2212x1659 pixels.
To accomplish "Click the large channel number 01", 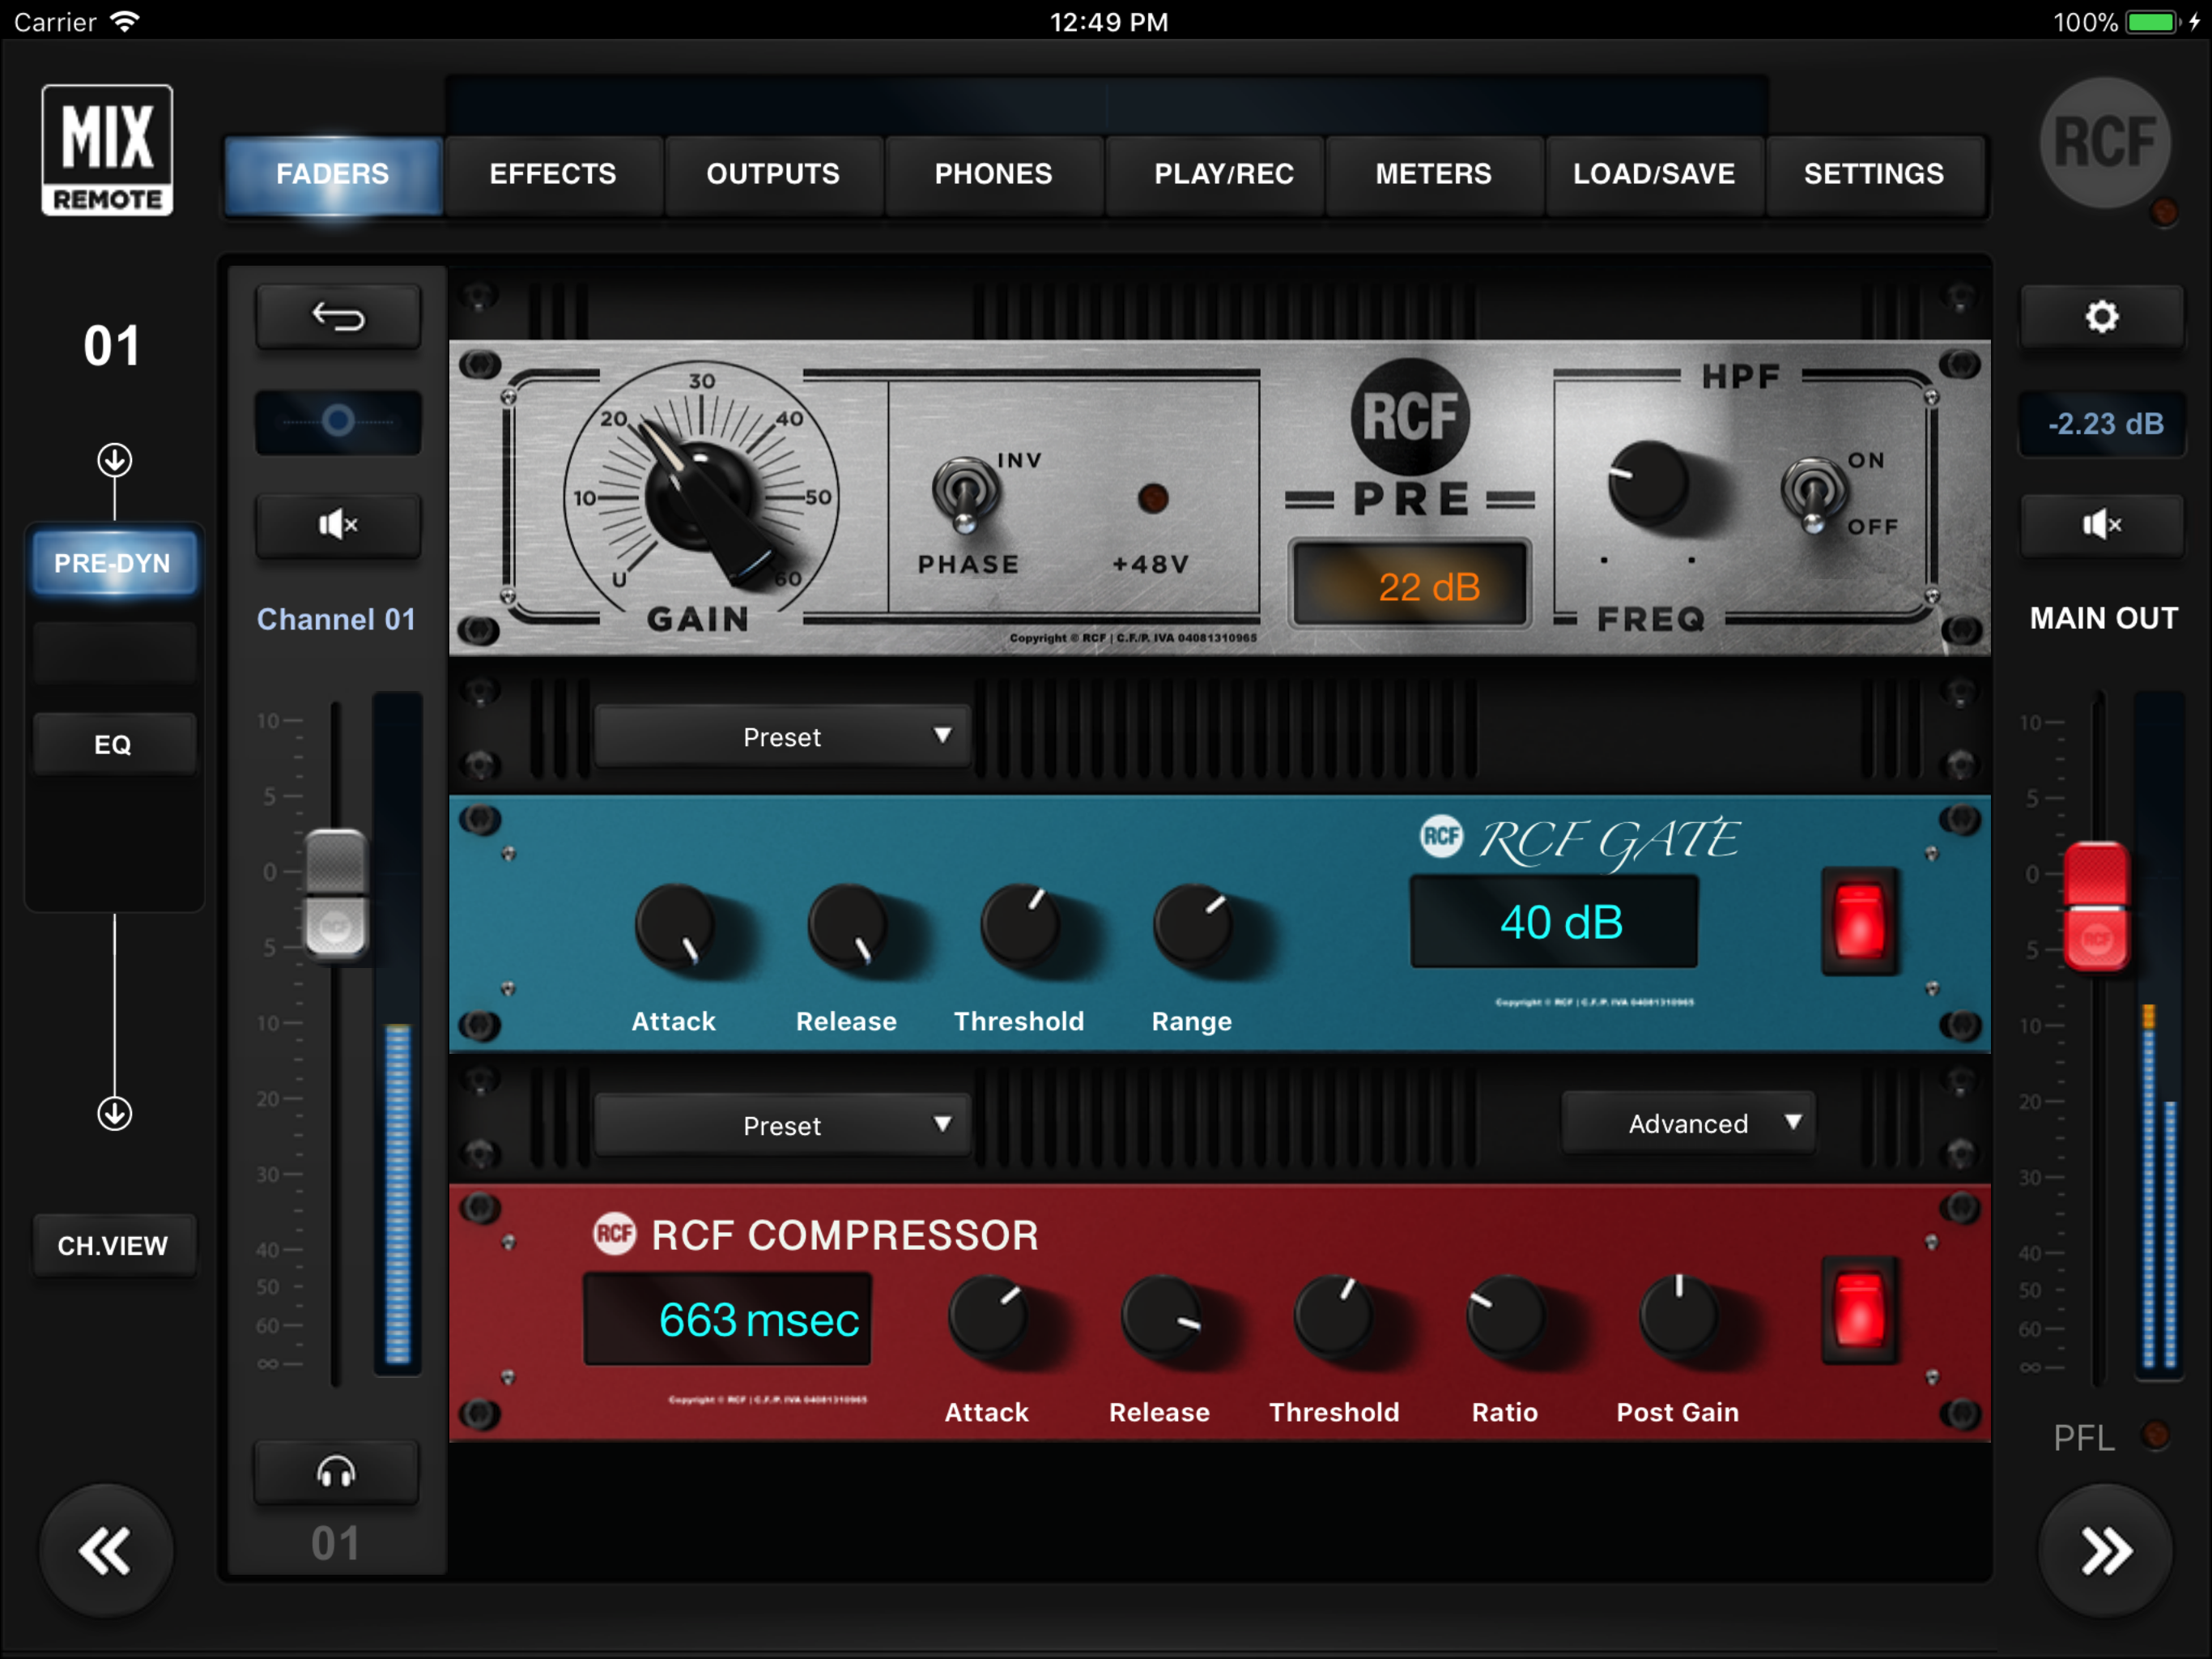I will (x=112, y=346).
